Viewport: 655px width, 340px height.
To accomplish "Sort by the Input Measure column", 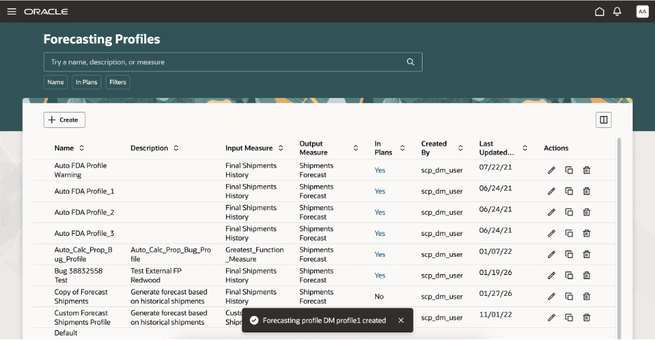I will coord(281,148).
